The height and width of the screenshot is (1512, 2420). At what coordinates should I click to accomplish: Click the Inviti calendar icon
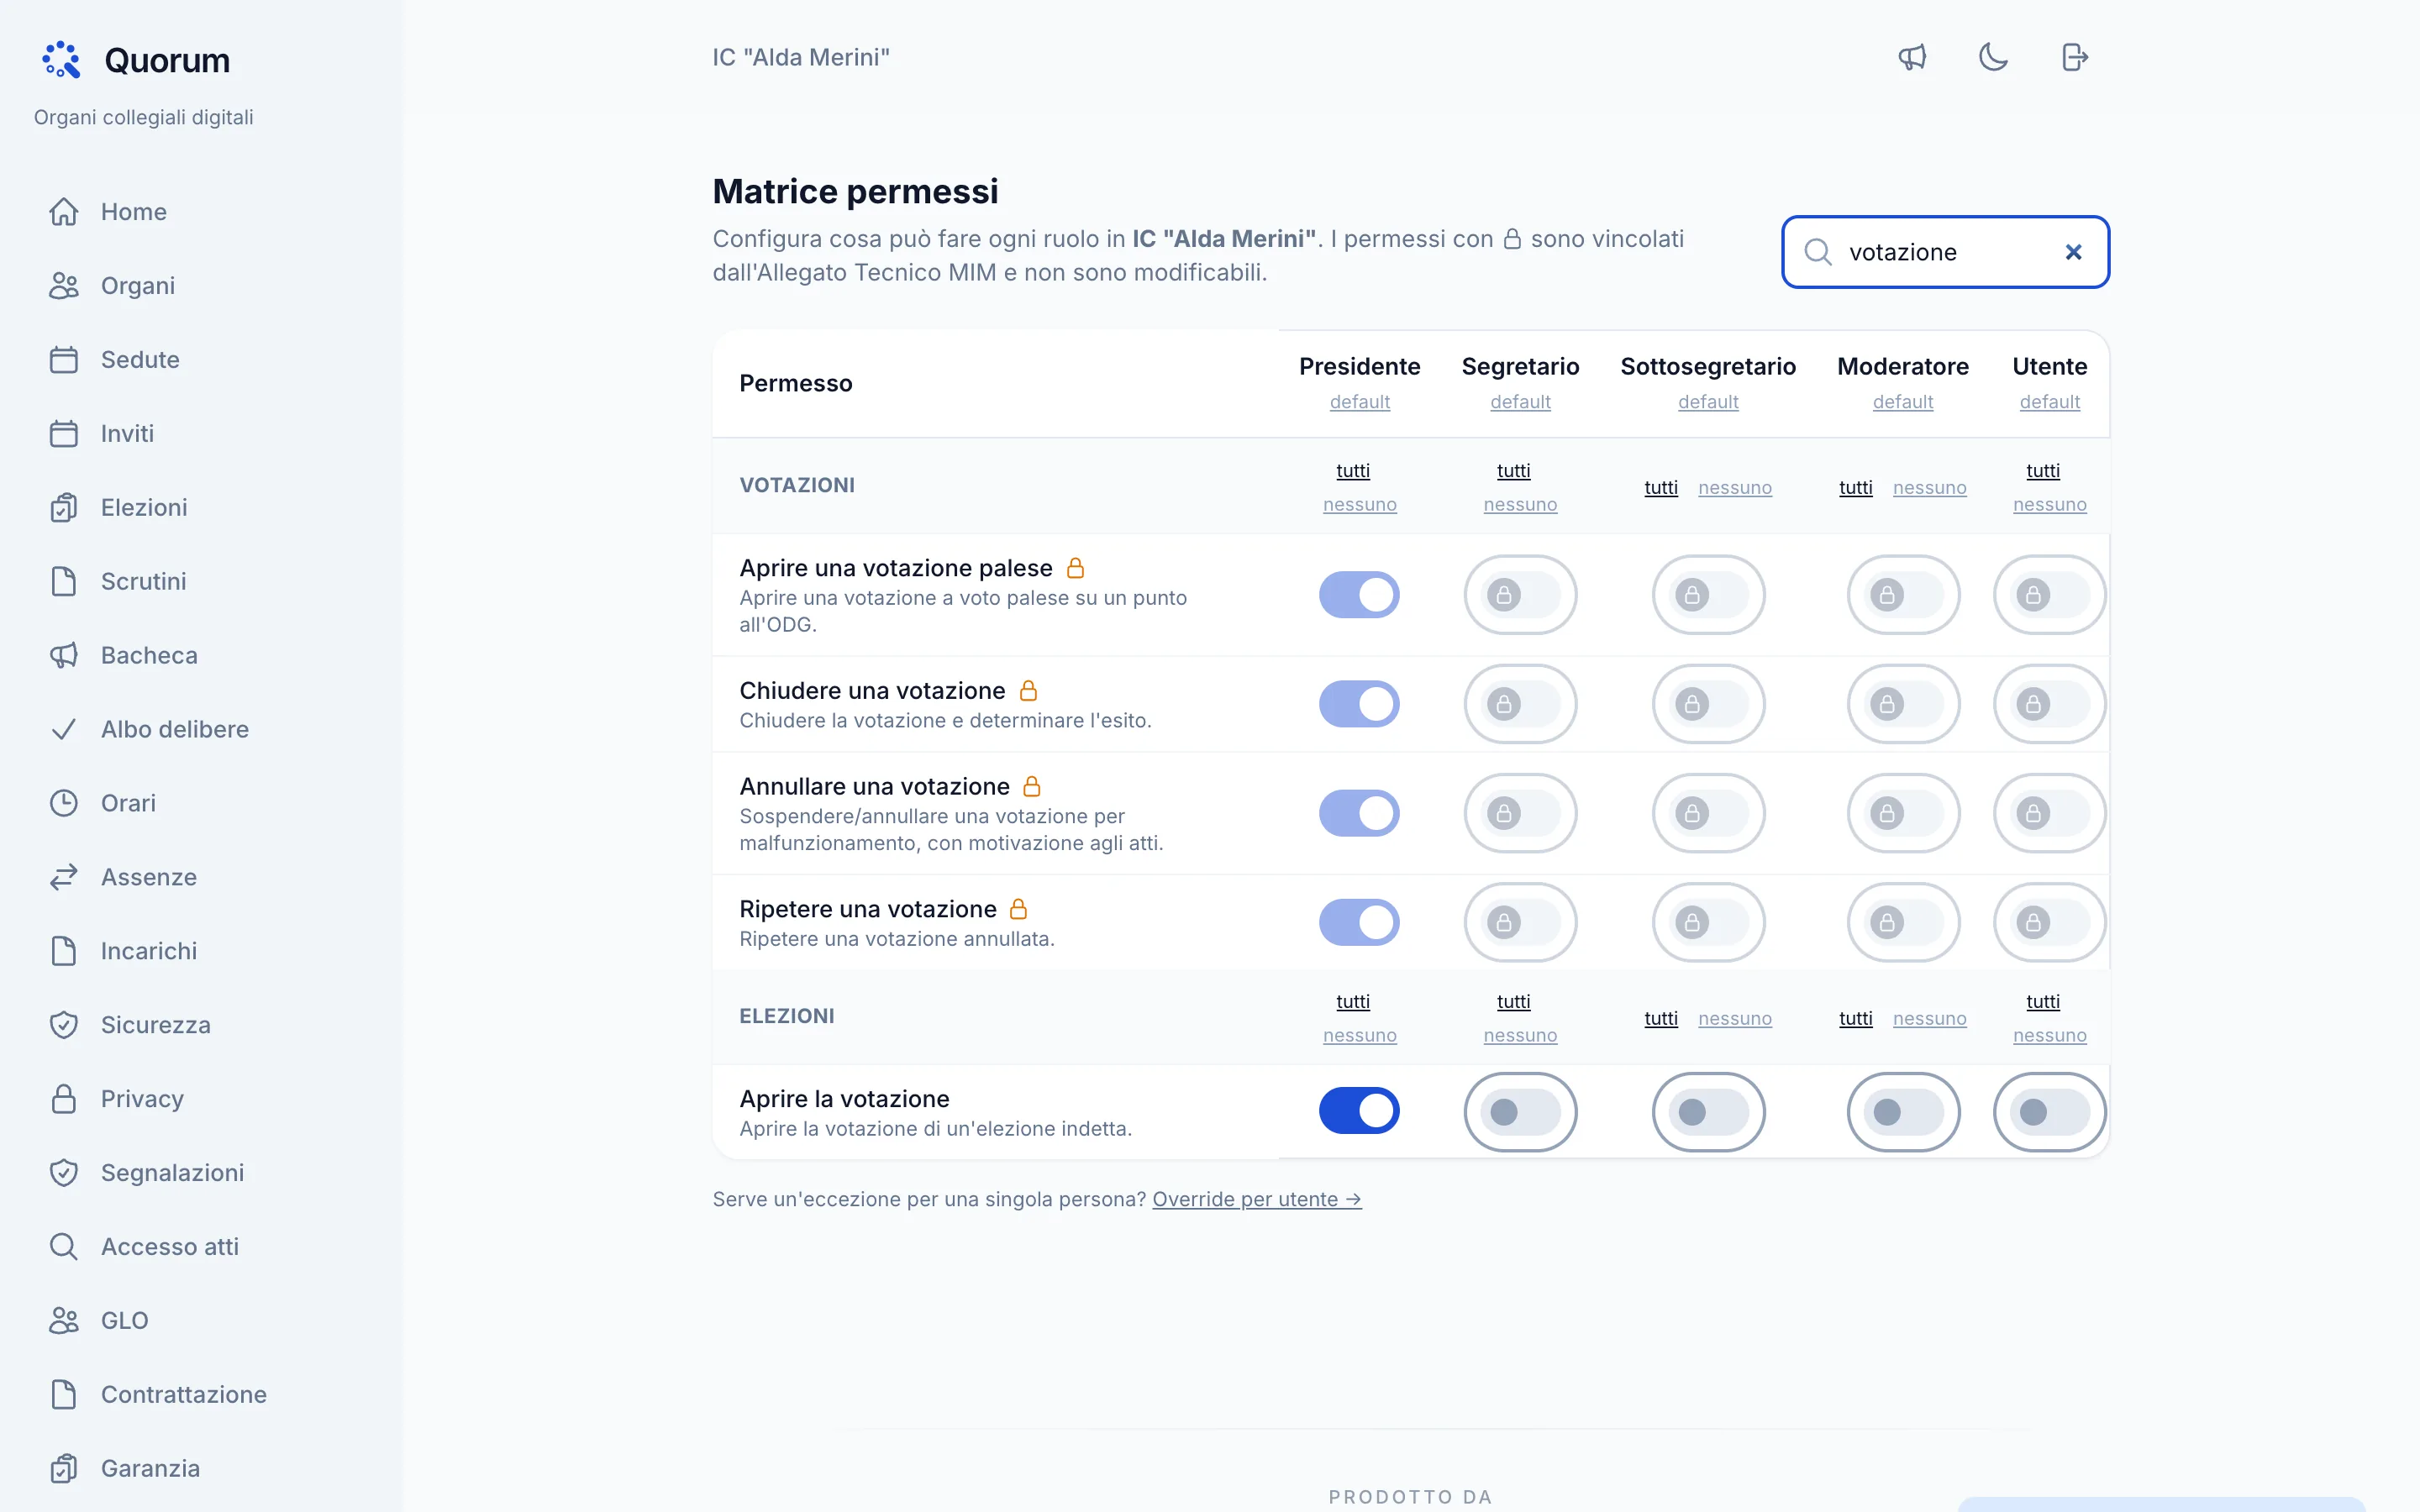(64, 434)
